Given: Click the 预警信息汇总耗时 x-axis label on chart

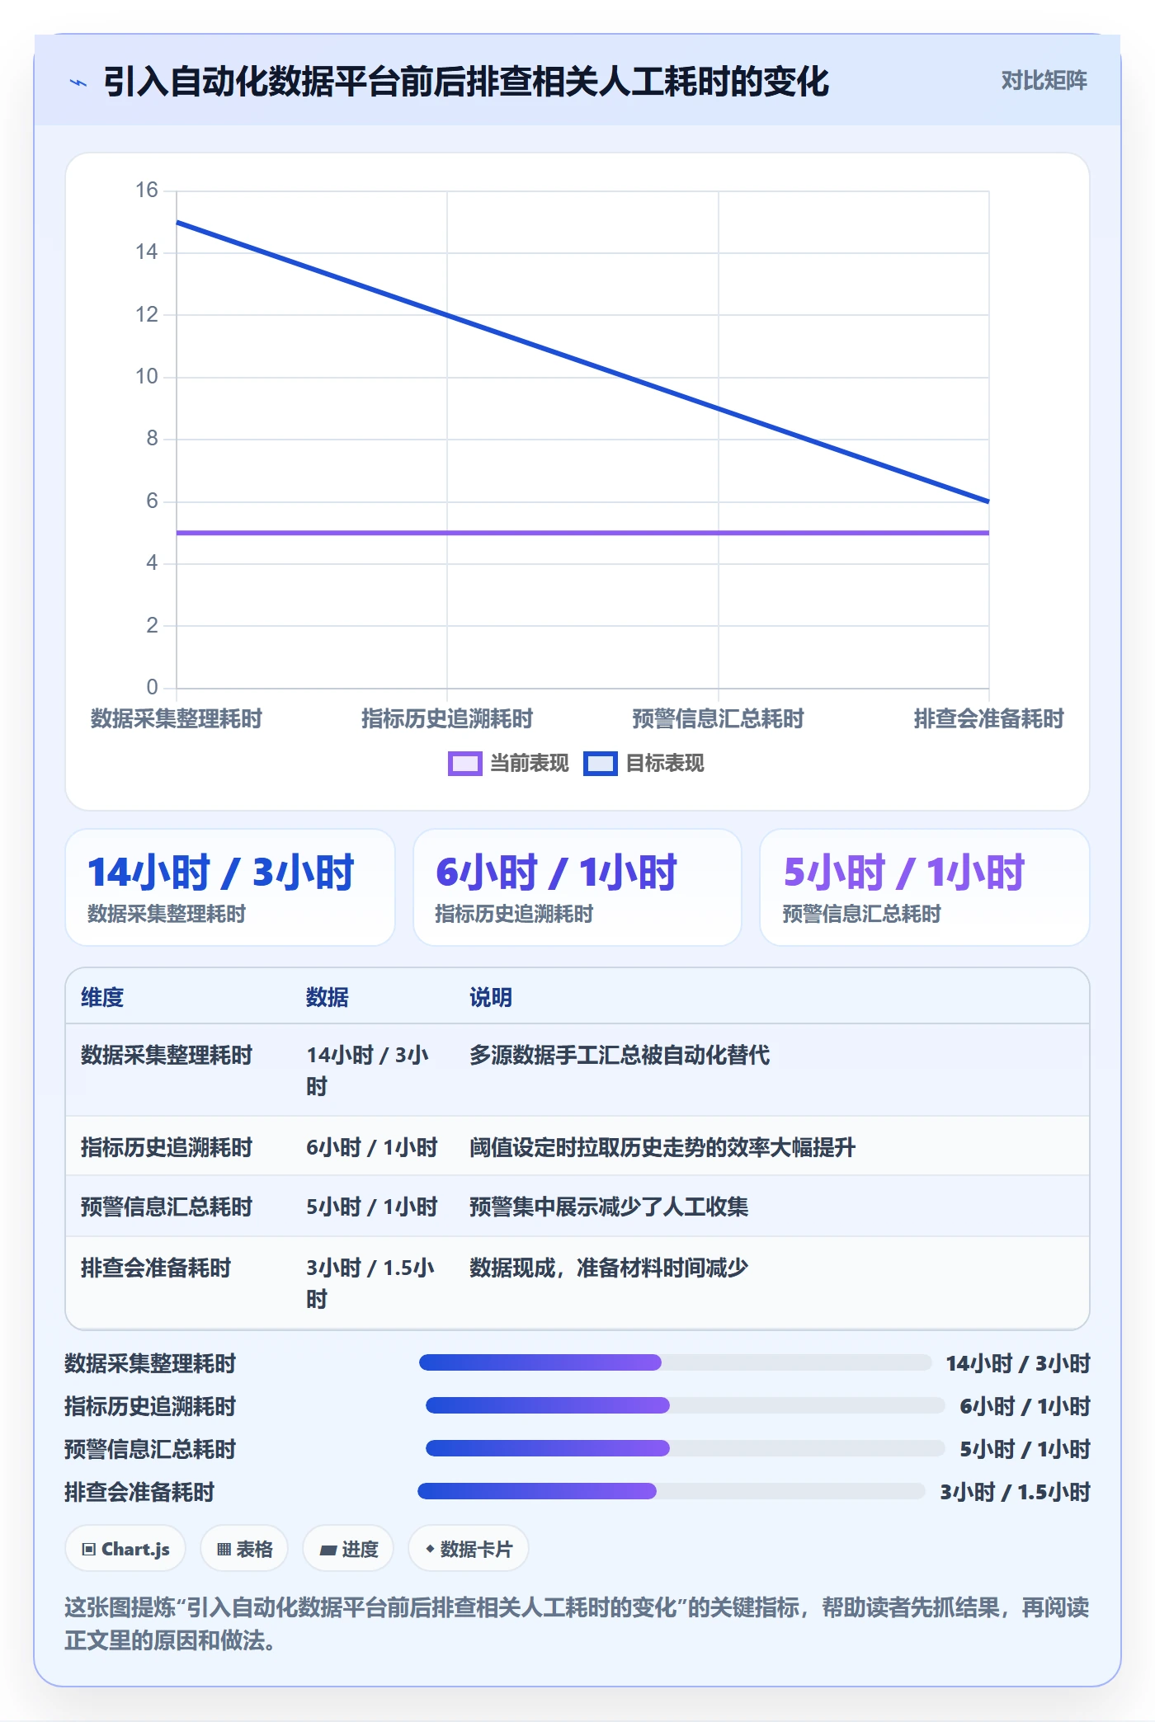Looking at the screenshot, I should (718, 718).
